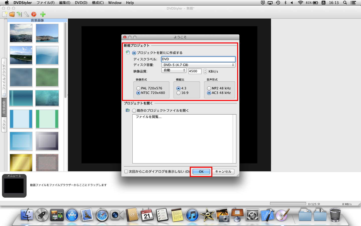This screenshot has height=226, width=361.
Task: Select the gold framed background thumbnail
Action: pyautogui.click(x=21, y=162)
